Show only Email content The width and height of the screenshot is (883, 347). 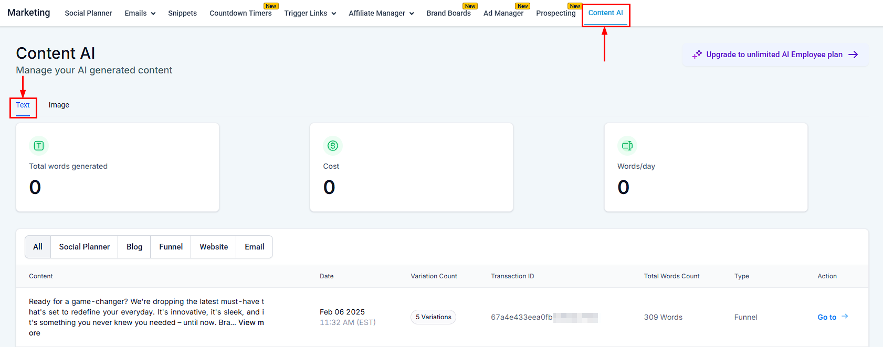click(x=254, y=247)
